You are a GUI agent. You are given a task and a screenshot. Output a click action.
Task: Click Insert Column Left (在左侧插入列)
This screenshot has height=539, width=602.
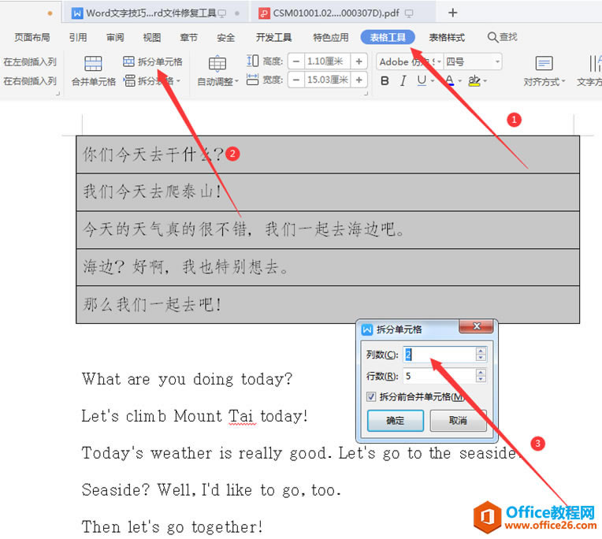30,61
